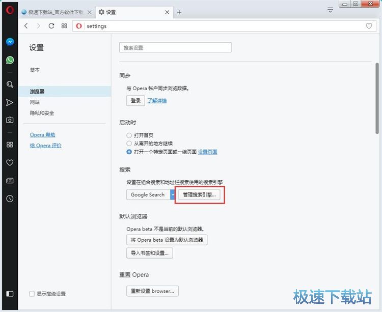Click the 管理搜索引擎 button
Viewport: 382px width, 312px height.
[x=199, y=195]
